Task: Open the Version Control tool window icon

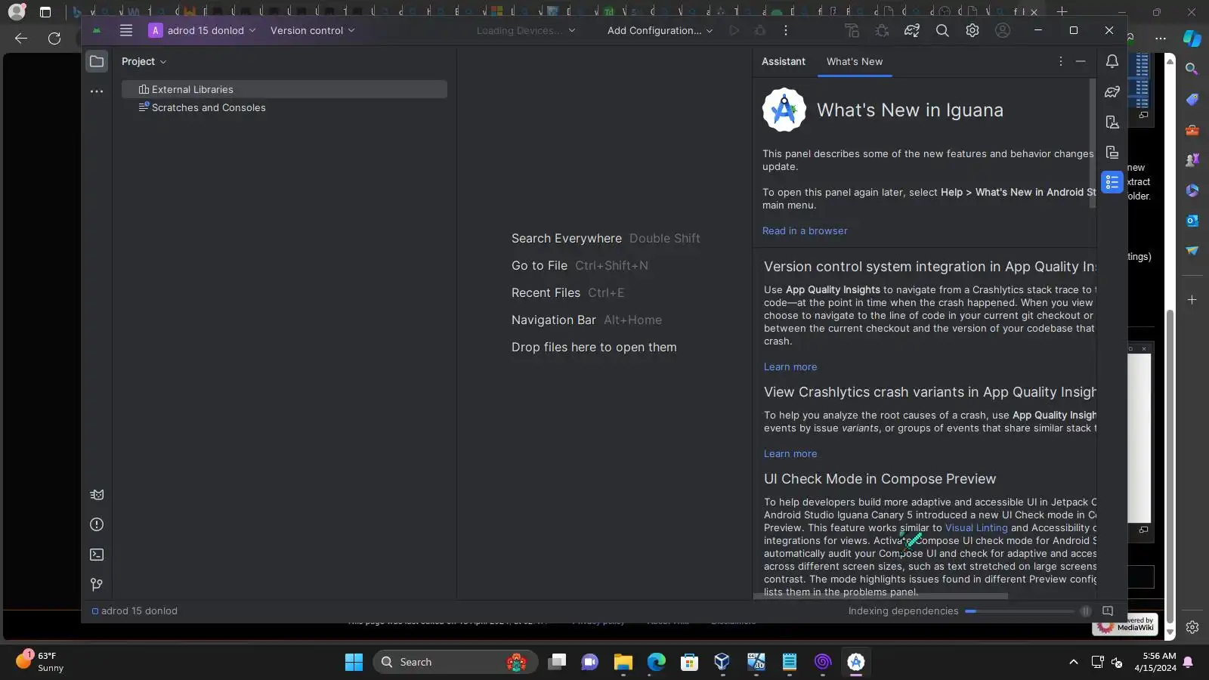Action: [x=97, y=585]
